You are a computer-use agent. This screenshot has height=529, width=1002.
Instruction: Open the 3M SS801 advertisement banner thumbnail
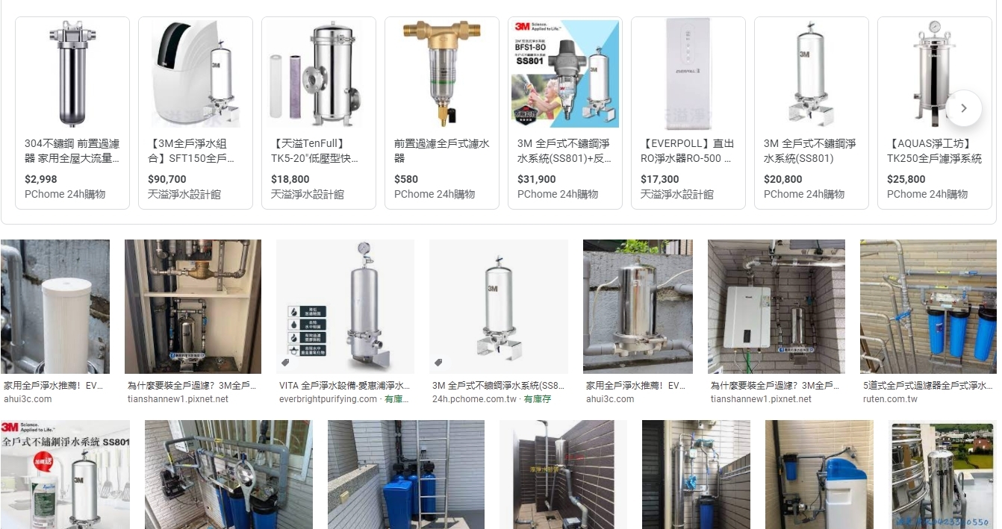click(65, 475)
